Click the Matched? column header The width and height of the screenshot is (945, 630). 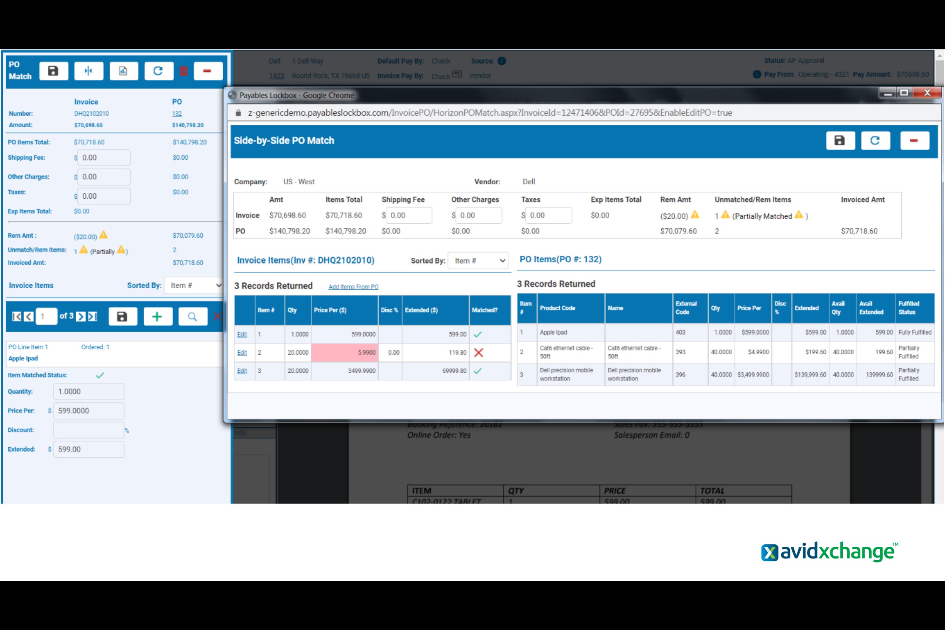[x=490, y=310]
